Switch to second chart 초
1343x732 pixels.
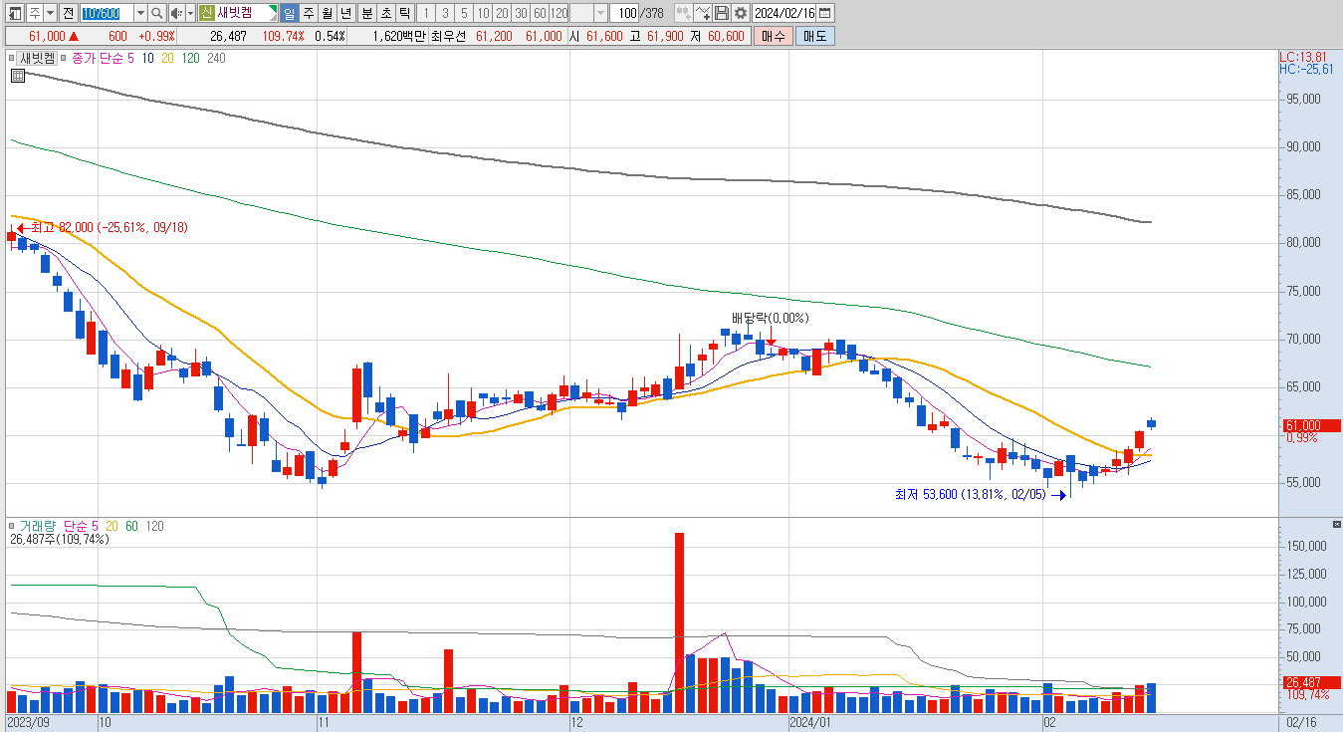tap(385, 13)
